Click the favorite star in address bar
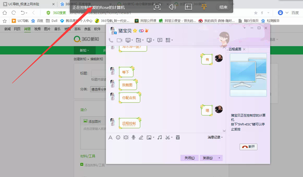This screenshot has width=303, height=177. [256, 13]
